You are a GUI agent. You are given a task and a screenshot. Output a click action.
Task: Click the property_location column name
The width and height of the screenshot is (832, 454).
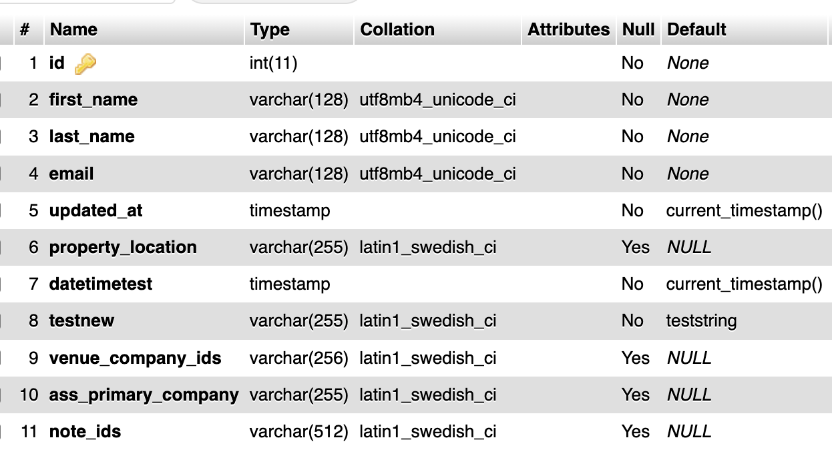122,247
